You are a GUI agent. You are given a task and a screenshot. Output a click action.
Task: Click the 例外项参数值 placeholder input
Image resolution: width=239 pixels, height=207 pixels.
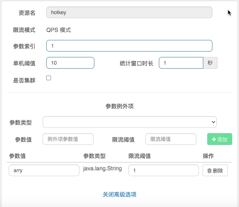pos(68,139)
